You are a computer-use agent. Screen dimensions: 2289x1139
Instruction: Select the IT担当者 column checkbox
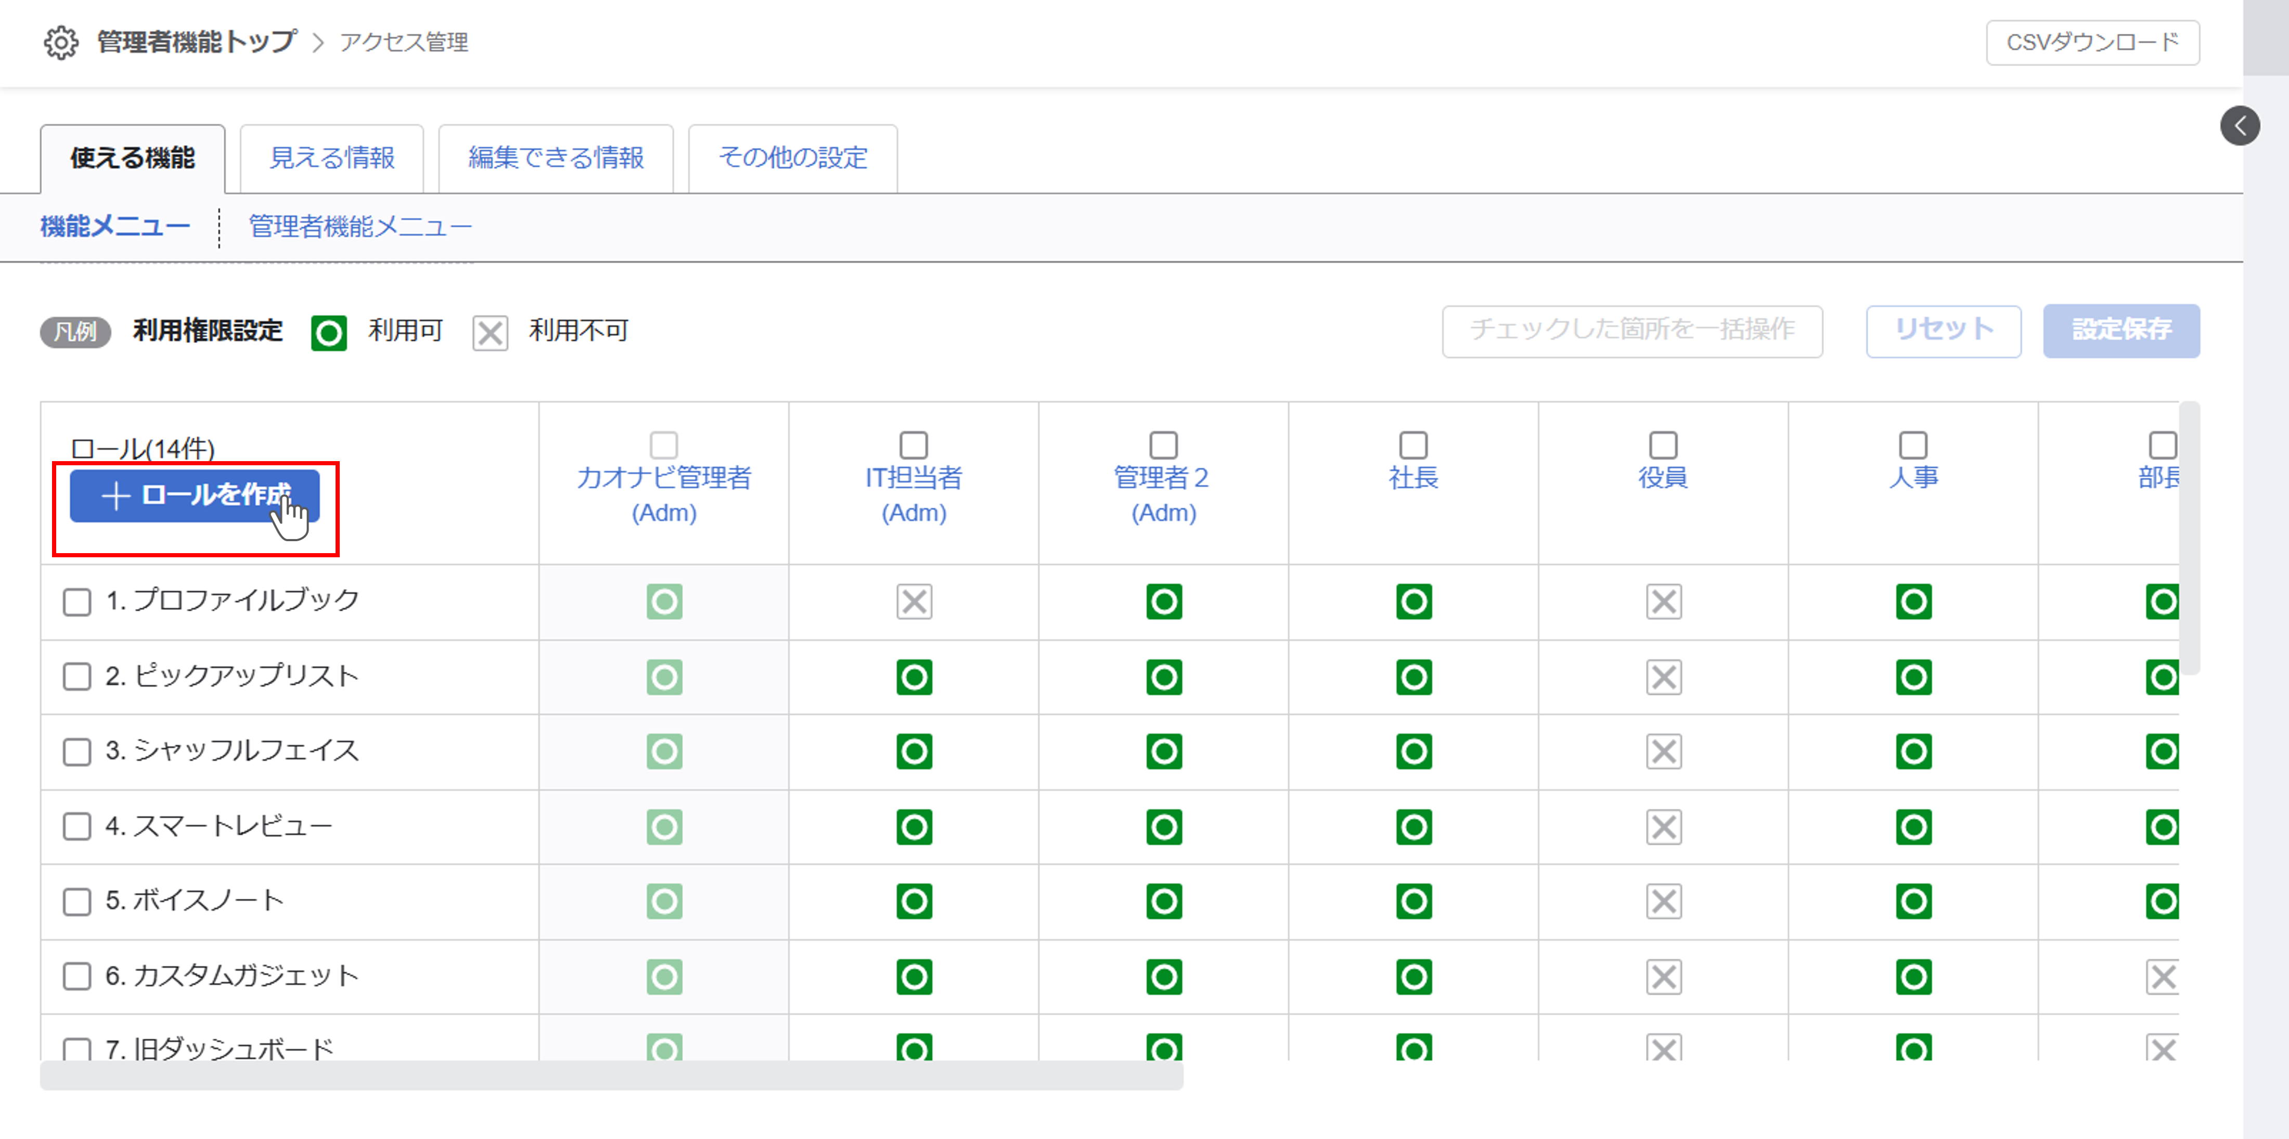coord(914,445)
